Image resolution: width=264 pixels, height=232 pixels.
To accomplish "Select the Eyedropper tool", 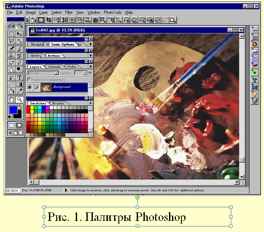I will pyautogui.click(x=19, y=91).
